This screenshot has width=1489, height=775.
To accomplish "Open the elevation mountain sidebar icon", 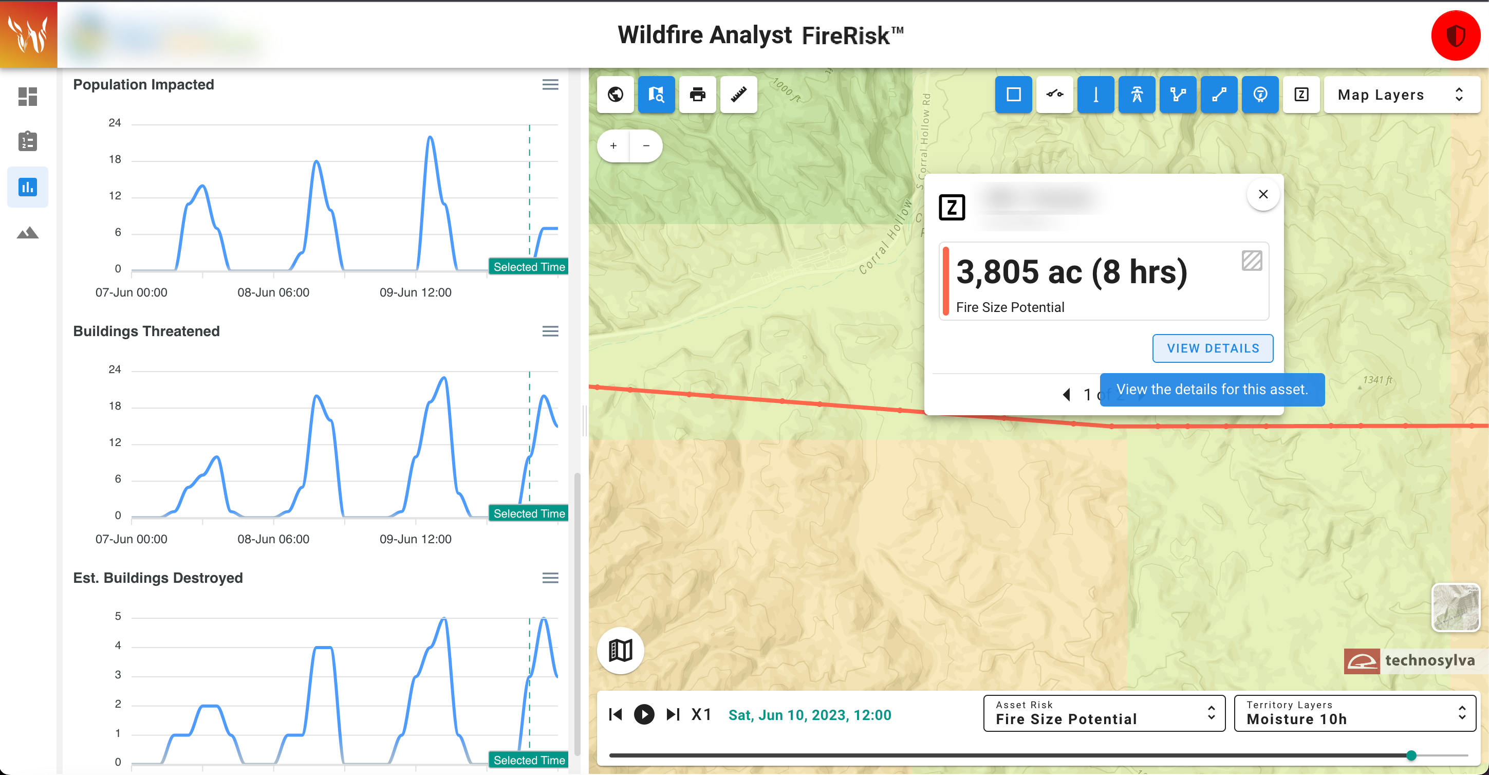I will point(27,232).
